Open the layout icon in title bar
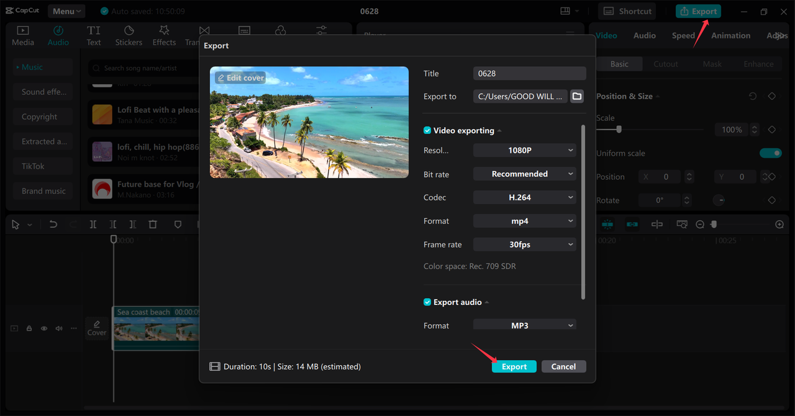 point(565,11)
